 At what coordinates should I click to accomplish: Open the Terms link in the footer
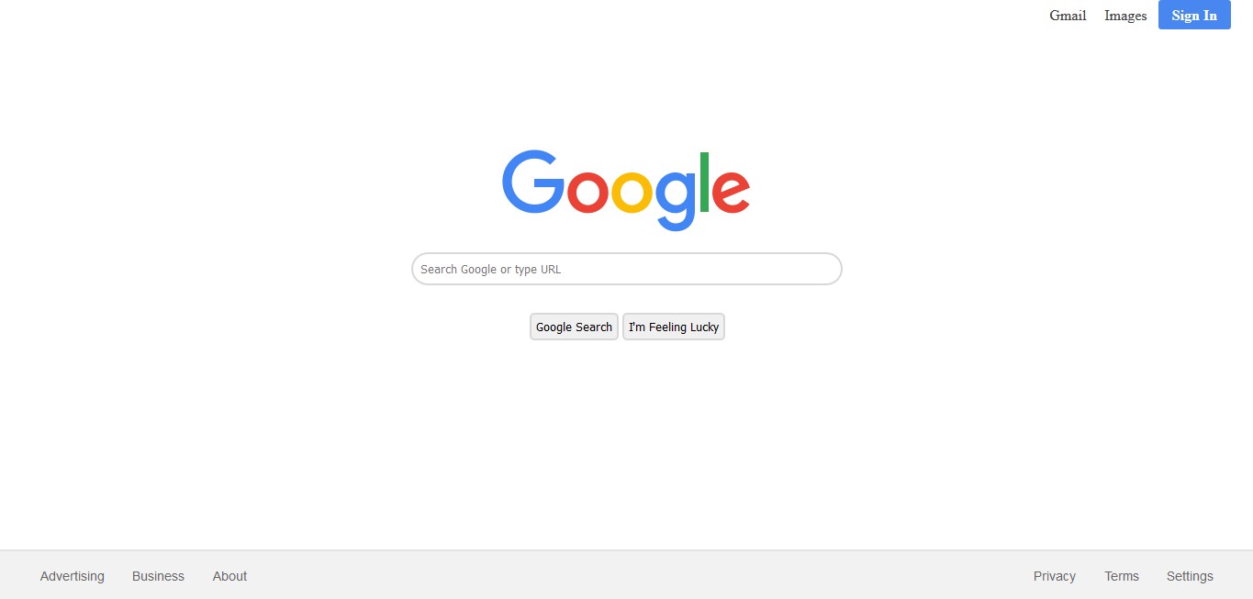click(1122, 576)
